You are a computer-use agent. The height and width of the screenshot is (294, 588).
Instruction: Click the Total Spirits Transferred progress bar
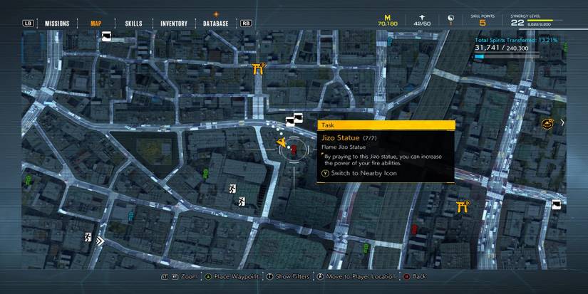tap(507, 56)
